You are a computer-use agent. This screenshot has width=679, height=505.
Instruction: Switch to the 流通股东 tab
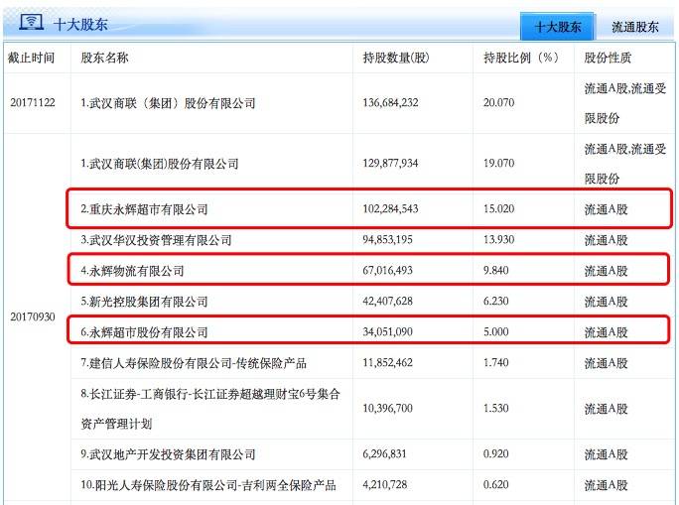click(635, 27)
